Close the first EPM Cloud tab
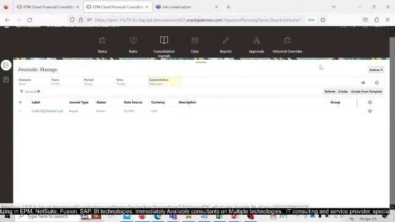The image size is (395, 222). click(x=78, y=7)
